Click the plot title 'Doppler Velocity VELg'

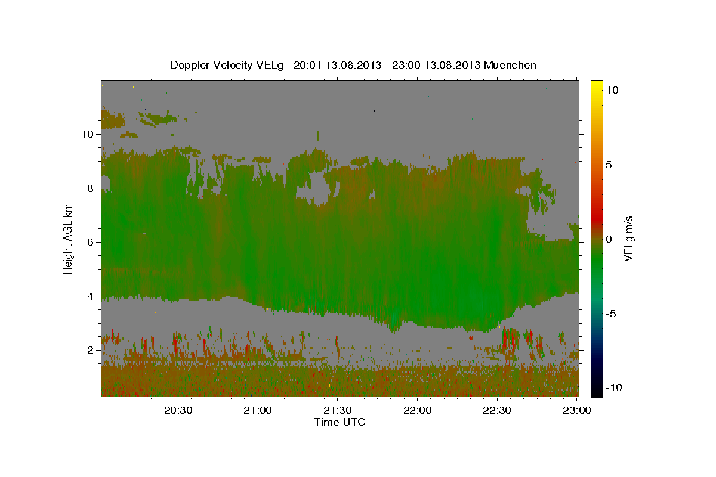(228, 65)
